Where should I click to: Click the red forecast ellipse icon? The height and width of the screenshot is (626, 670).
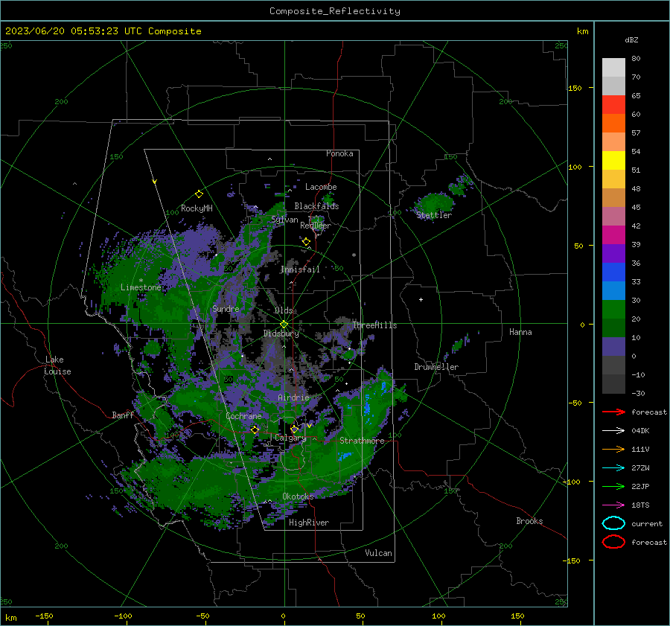click(x=613, y=542)
